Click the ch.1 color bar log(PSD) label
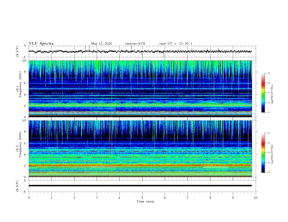Image resolution: width=288 pixels, height=222 pixels. [272, 94]
